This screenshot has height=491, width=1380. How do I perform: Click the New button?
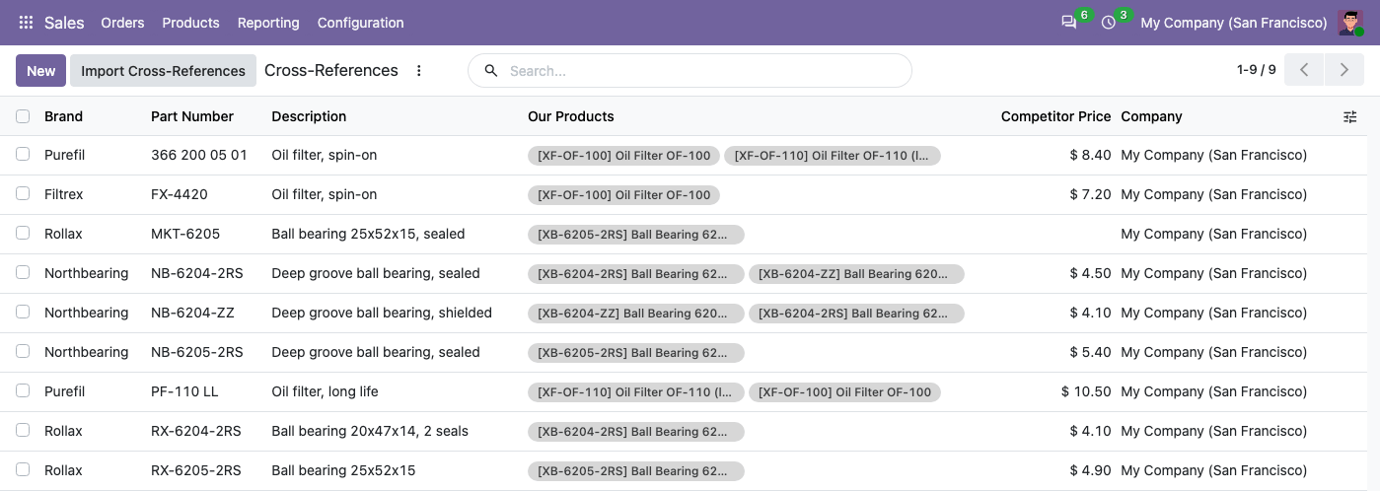coord(41,71)
